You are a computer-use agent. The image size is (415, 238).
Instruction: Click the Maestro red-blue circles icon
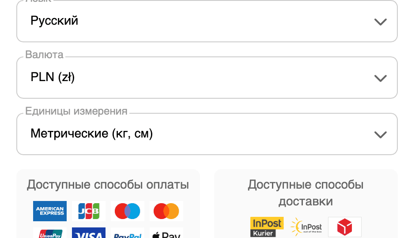(128, 211)
